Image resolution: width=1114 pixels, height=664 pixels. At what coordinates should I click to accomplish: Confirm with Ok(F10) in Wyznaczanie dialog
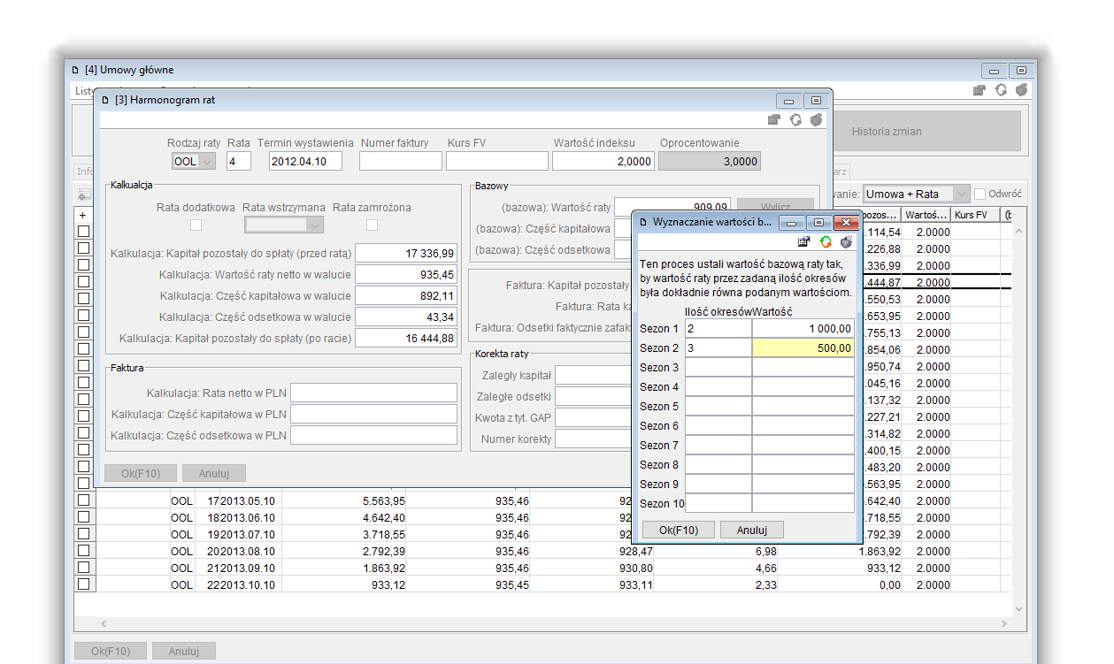[x=678, y=530]
